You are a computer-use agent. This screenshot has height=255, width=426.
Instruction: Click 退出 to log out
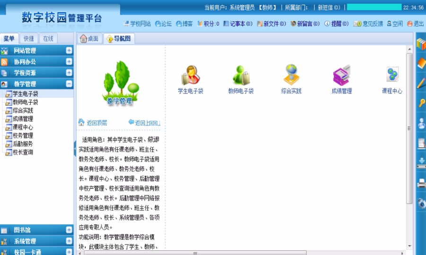tap(416, 24)
